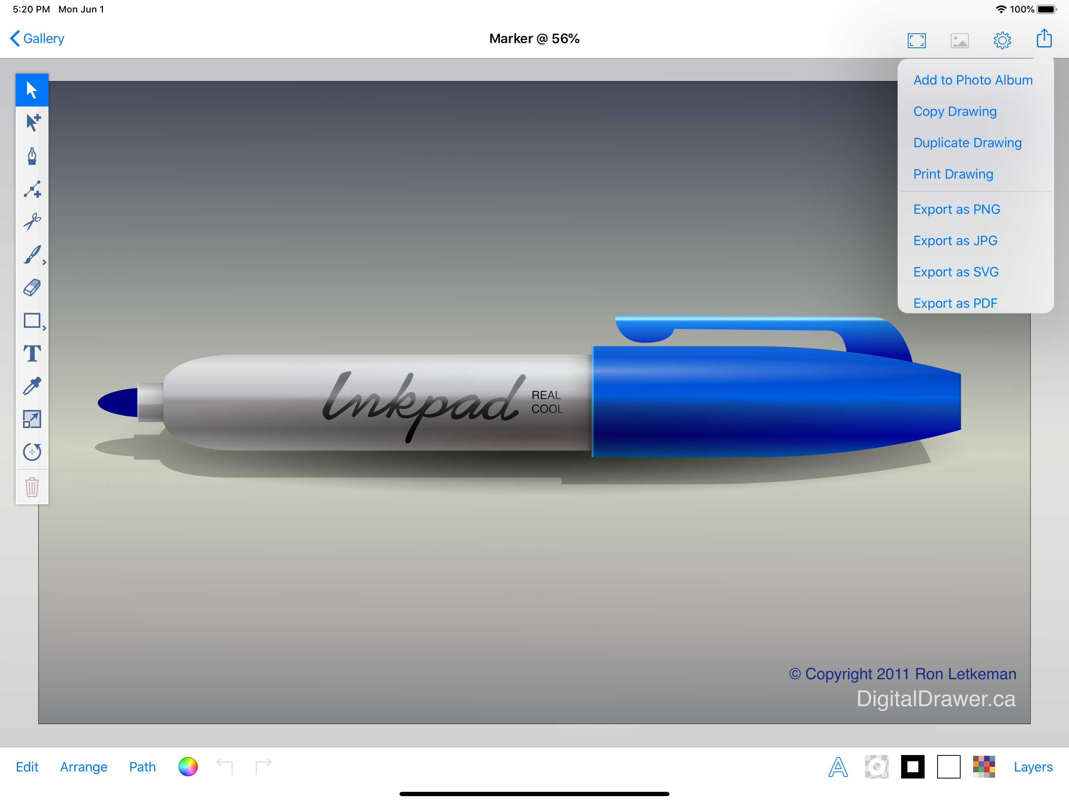Select the Scale tool
The image size is (1069, 802).
32,419
